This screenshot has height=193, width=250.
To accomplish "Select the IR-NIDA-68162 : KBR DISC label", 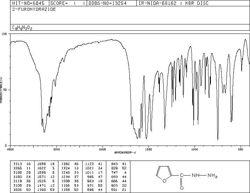I will coord(173,3).
